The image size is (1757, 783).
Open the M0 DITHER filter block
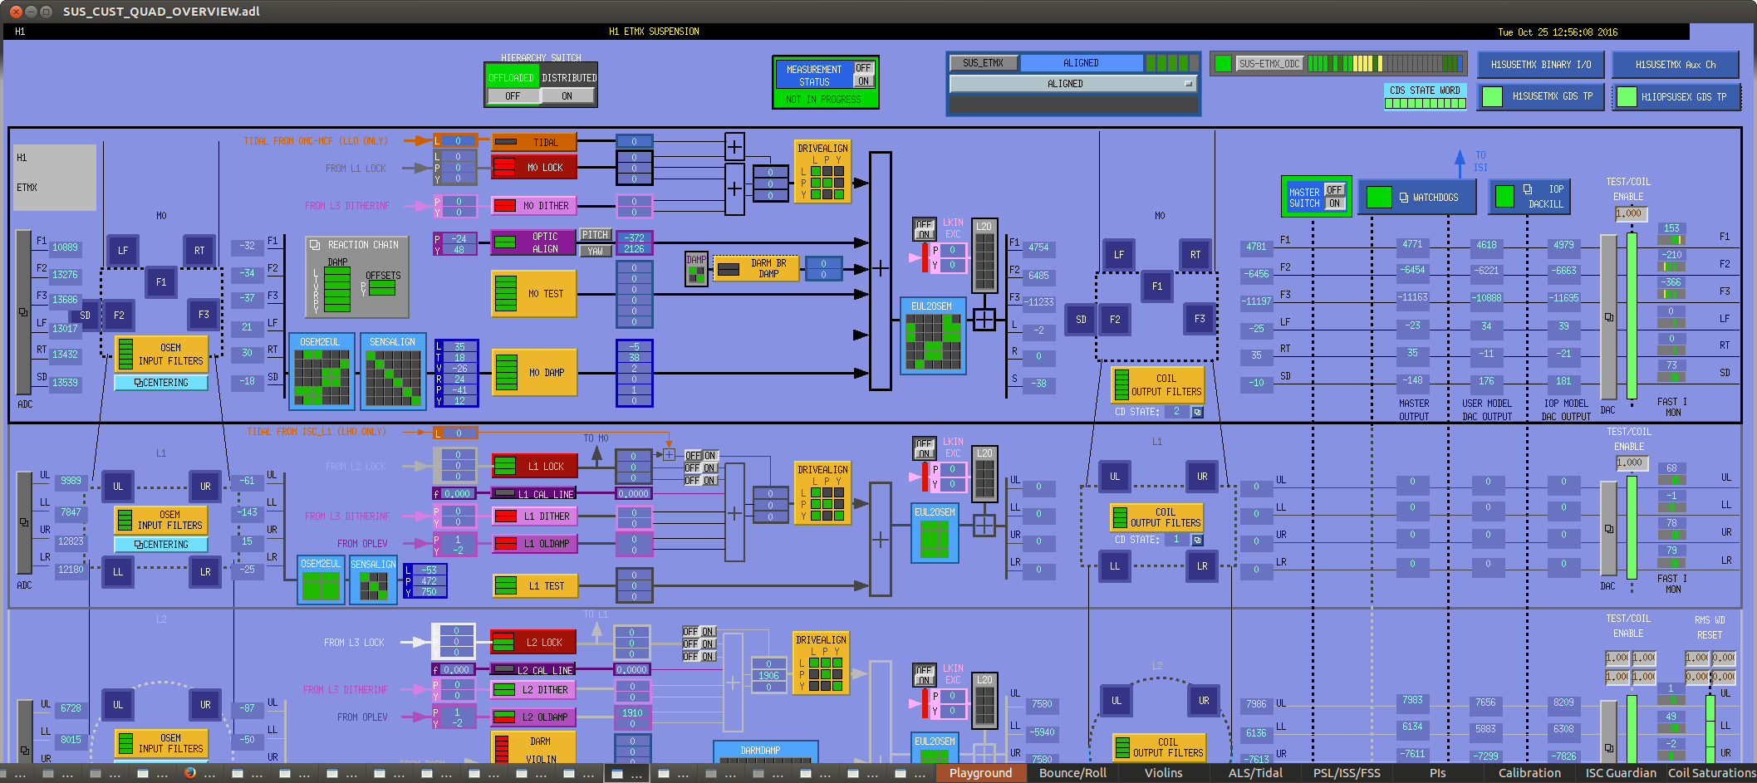(533, 205)
